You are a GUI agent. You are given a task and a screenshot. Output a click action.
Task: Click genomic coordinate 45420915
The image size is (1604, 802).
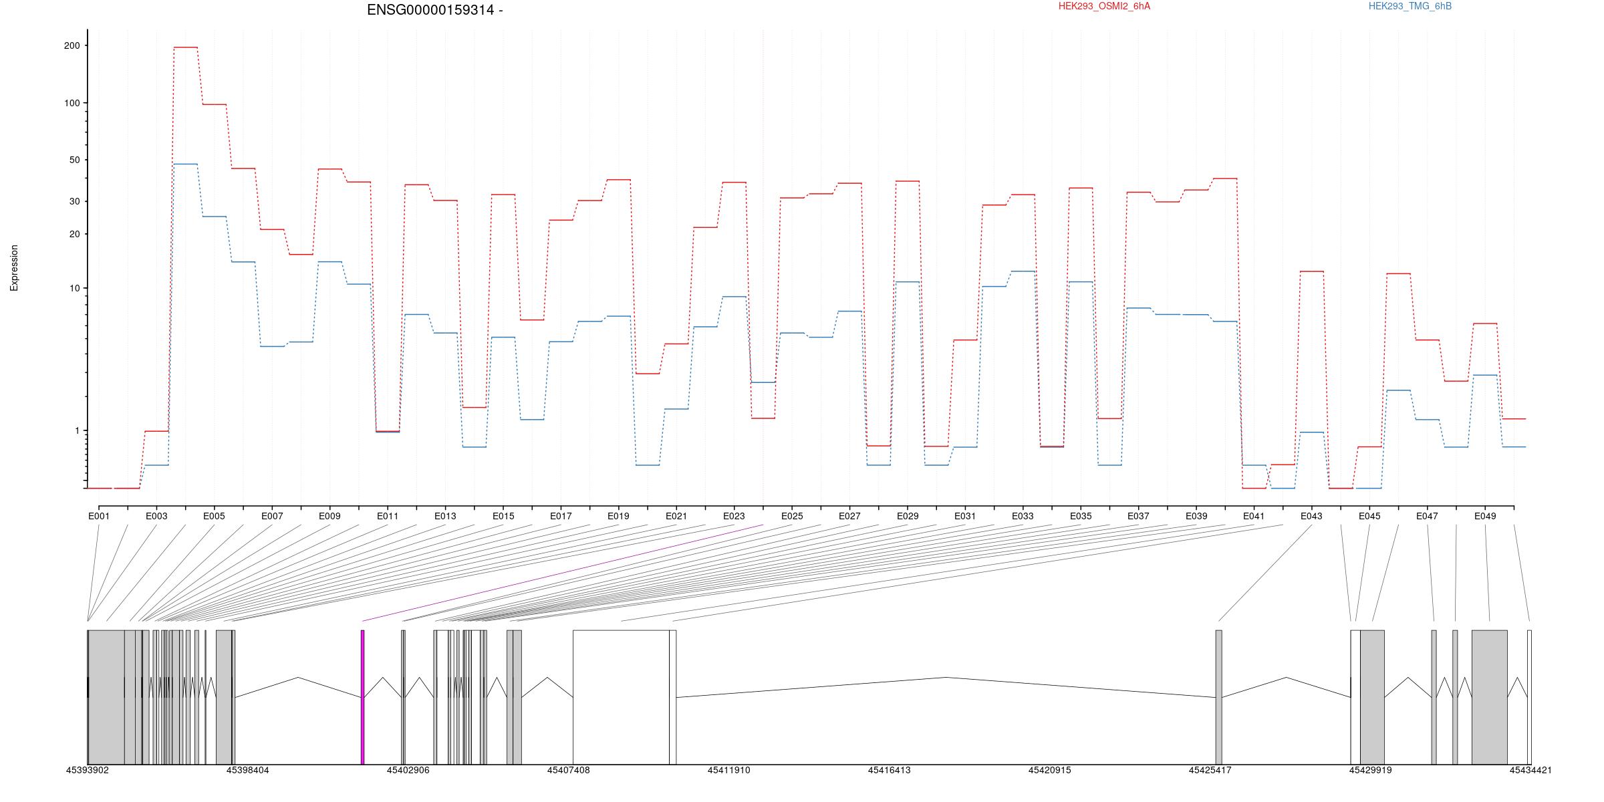(1049, 770)
